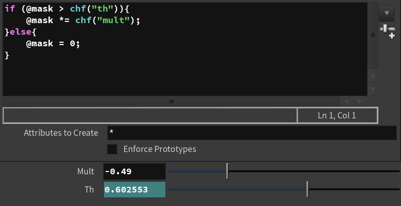Place cursor on the }else{ line

21,32
